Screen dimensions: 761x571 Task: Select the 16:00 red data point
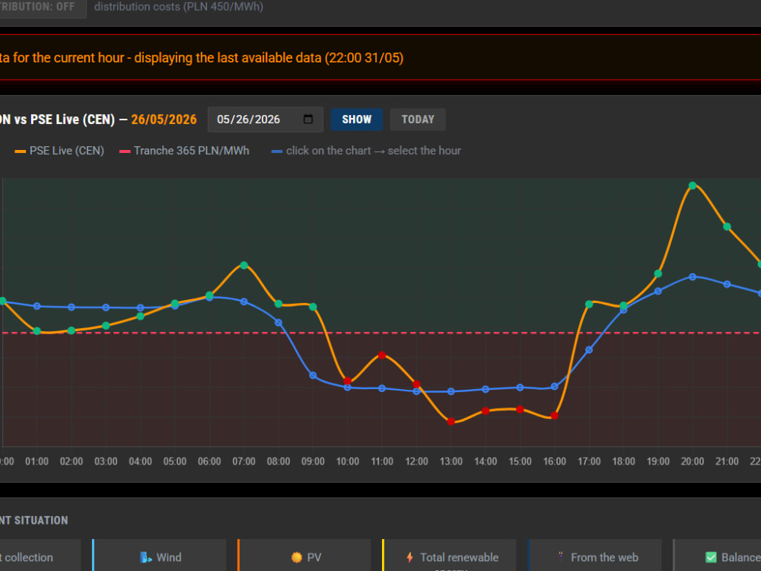pos(554,416)
